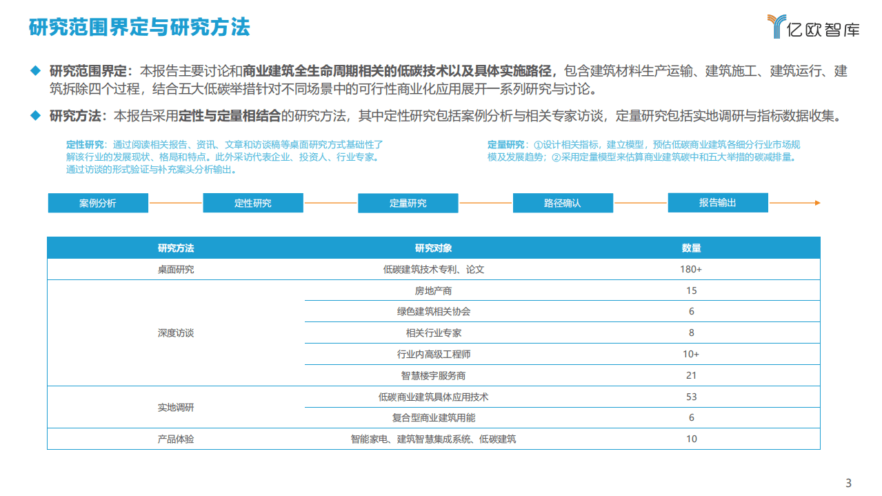Click the arrow connector between 定量研究 and 路径确认

click(485, 203)
